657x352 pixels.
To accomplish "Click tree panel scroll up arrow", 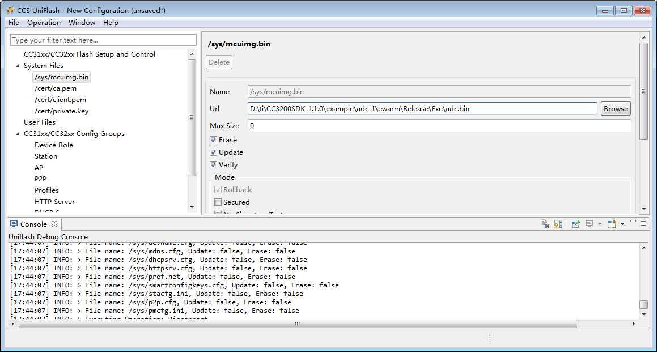I will (192, 54).
